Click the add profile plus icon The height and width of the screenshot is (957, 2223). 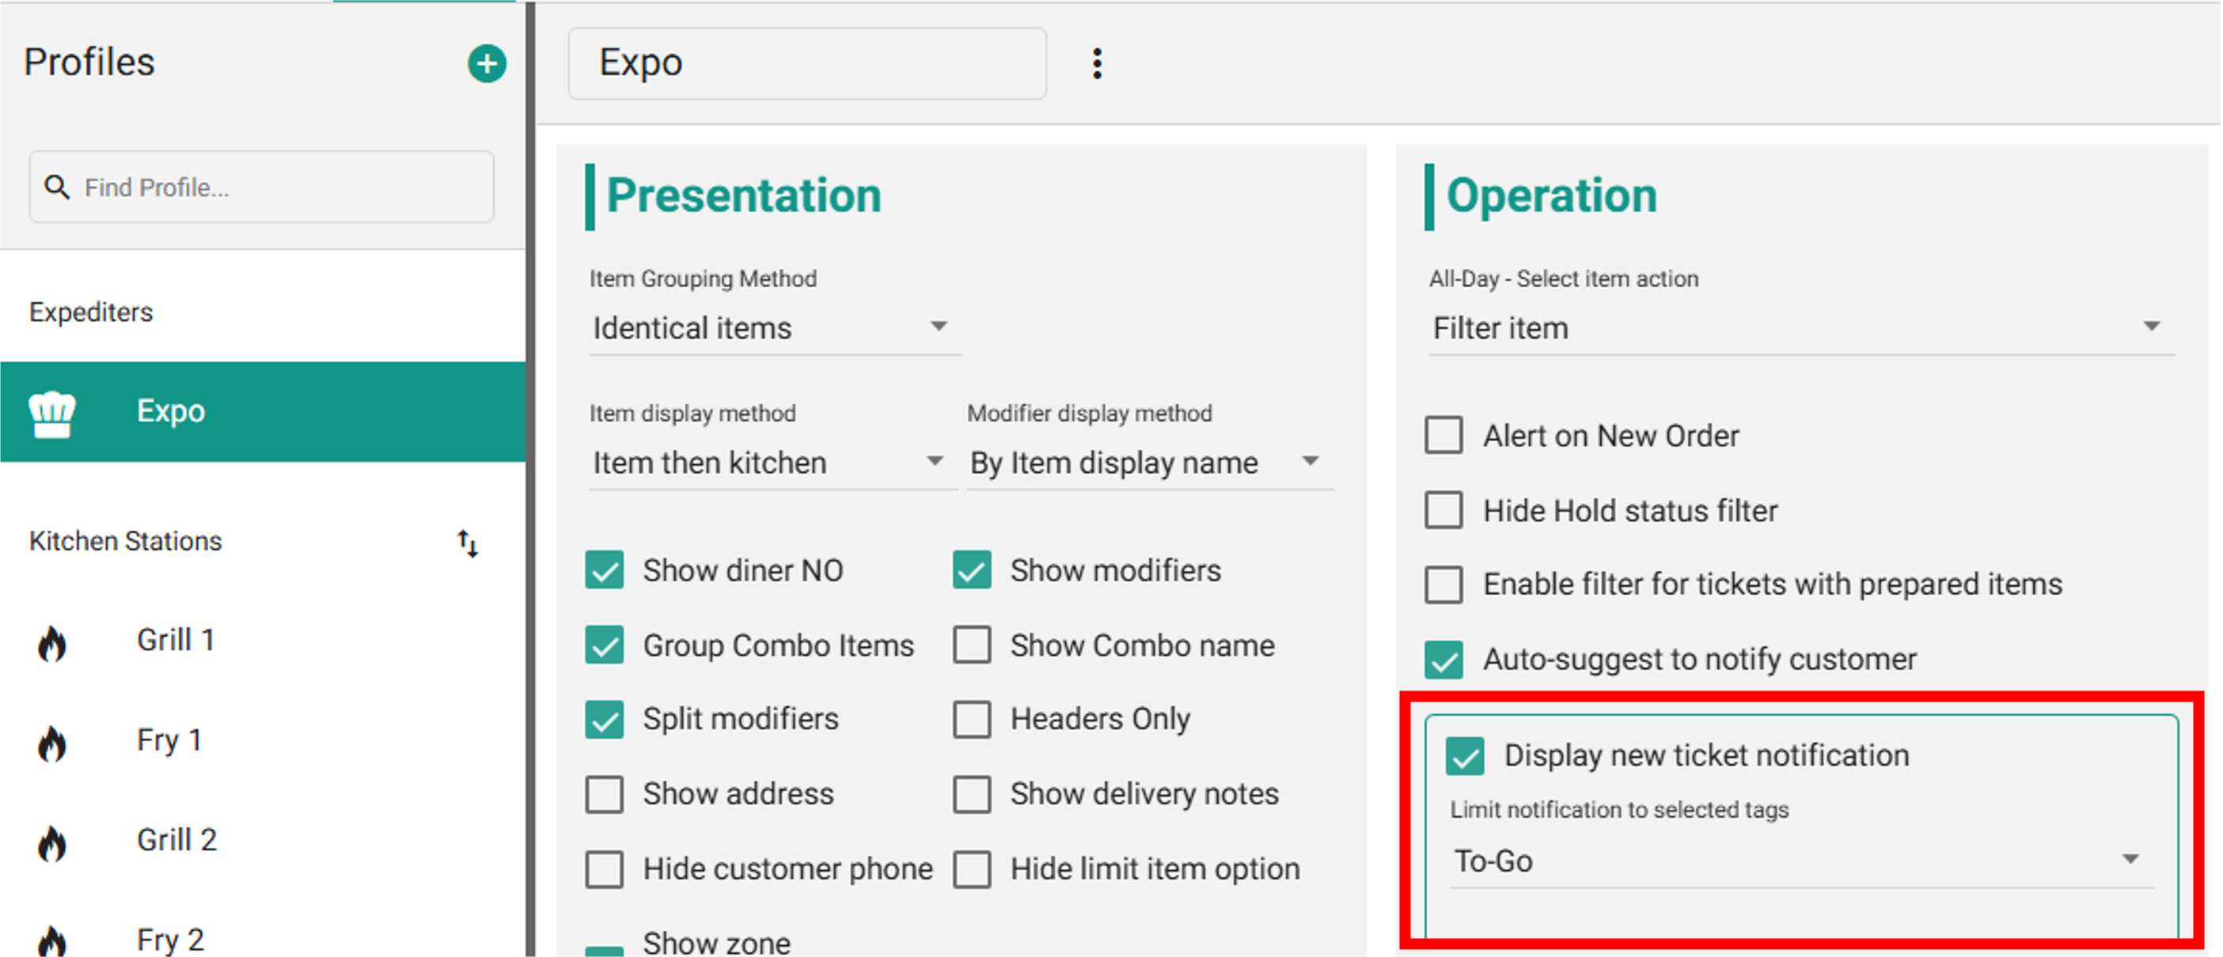coord(487,64)
